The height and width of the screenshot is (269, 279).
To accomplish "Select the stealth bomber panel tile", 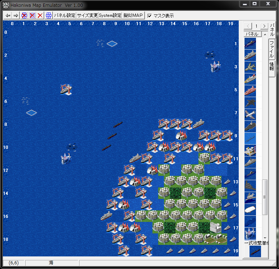I will (250, 186).
